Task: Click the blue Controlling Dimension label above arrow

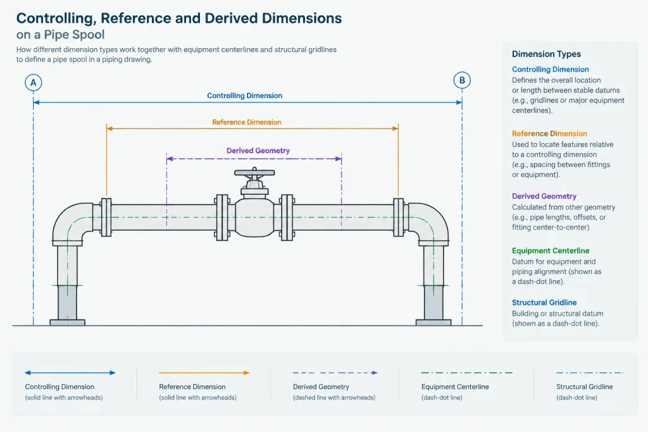Action: click(245, 96)
